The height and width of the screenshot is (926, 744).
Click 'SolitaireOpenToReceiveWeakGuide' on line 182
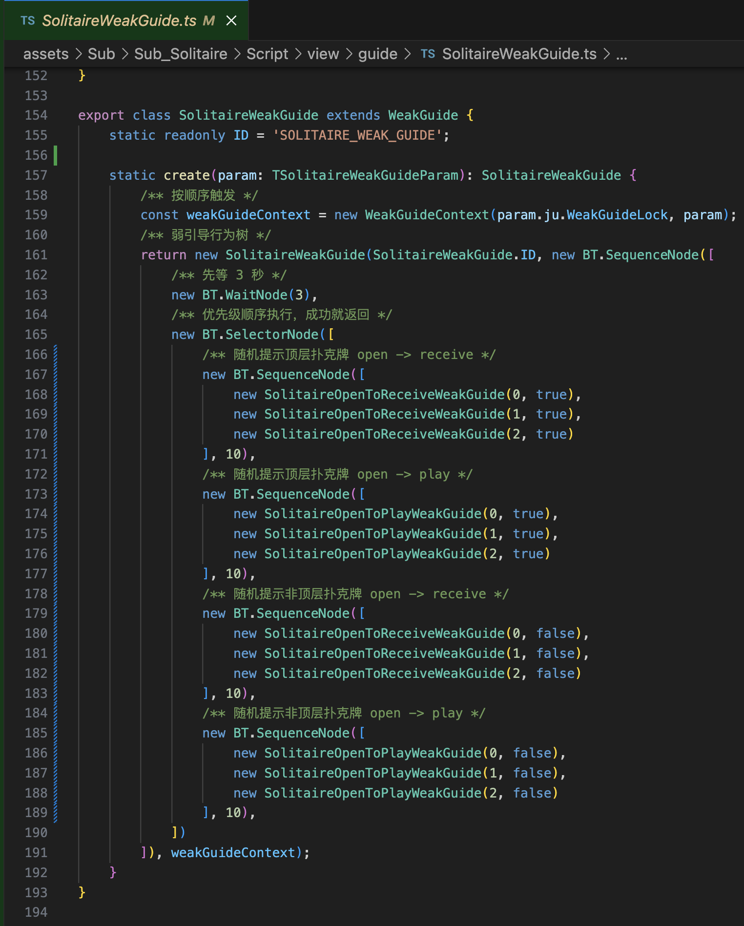click(385, 673)
